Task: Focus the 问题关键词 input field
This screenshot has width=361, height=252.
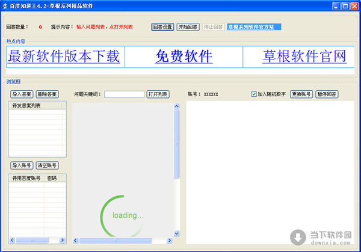Action: (x=124, y=94)
